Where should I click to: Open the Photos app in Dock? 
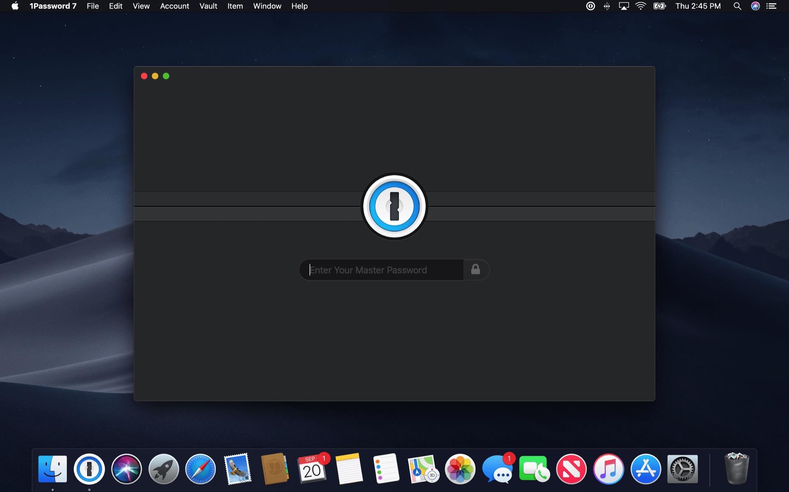(460, 469)
